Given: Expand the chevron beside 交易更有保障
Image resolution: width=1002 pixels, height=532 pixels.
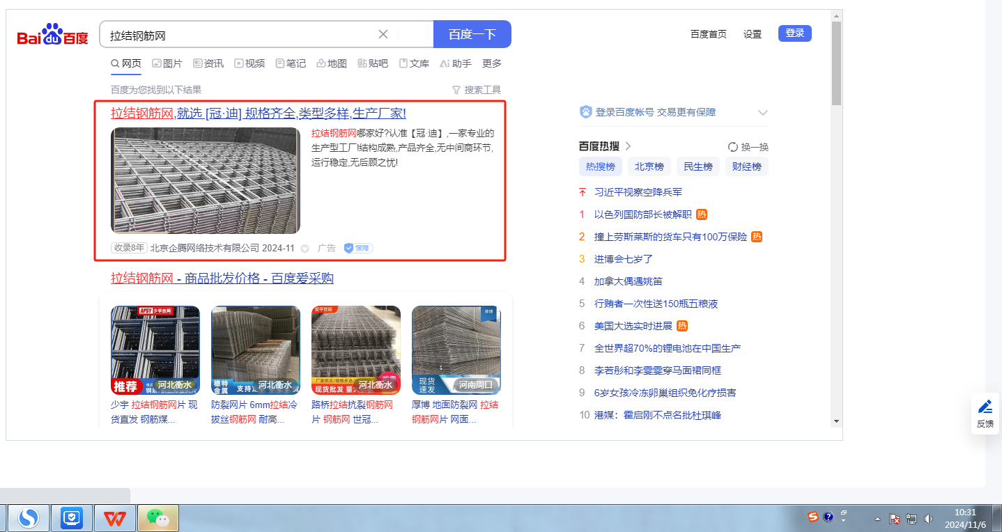Looking at the screenshot, I should (x=763, y=112).
